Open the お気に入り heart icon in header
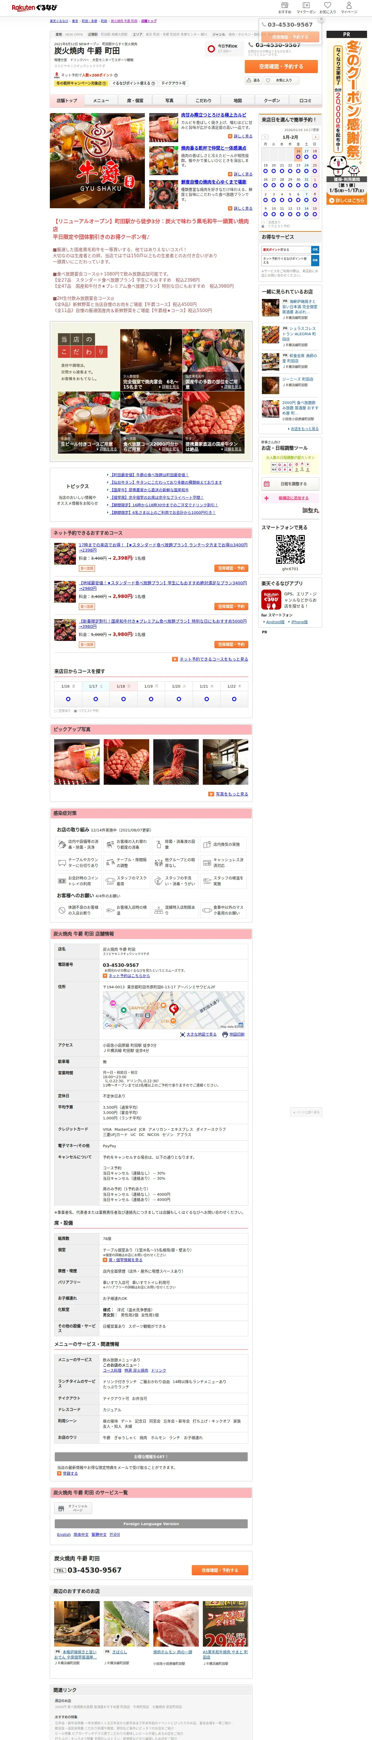Screen dimensions: 372x1740 [327, 8]
